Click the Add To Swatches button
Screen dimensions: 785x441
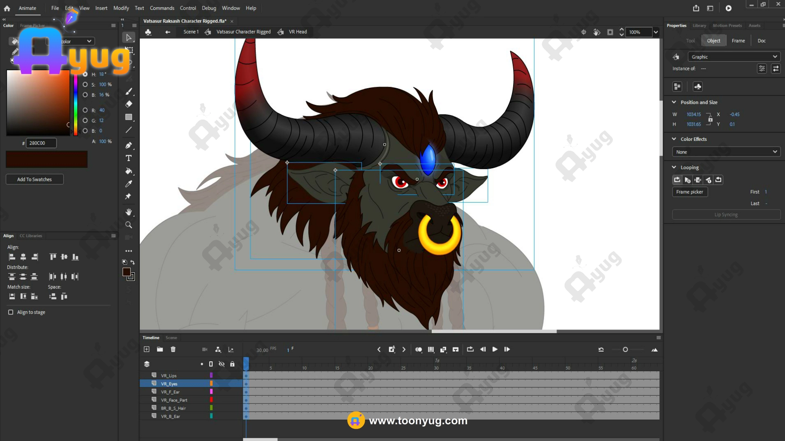[x=34, y=179]
